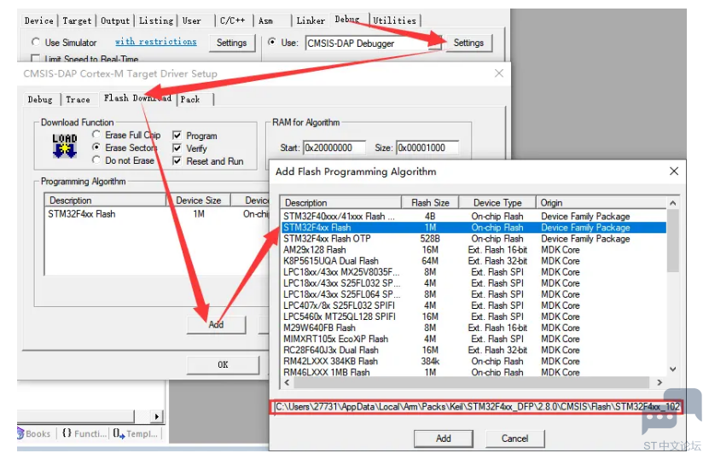The height and width of the screenshot is (459, 709).
Task: Click Add in Programming Algorithm section
Action: click(x=216, y=325)
